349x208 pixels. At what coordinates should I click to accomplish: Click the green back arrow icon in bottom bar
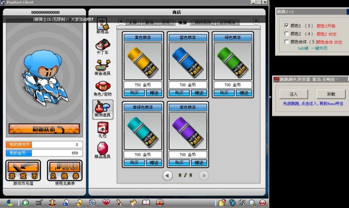point(26,203)
